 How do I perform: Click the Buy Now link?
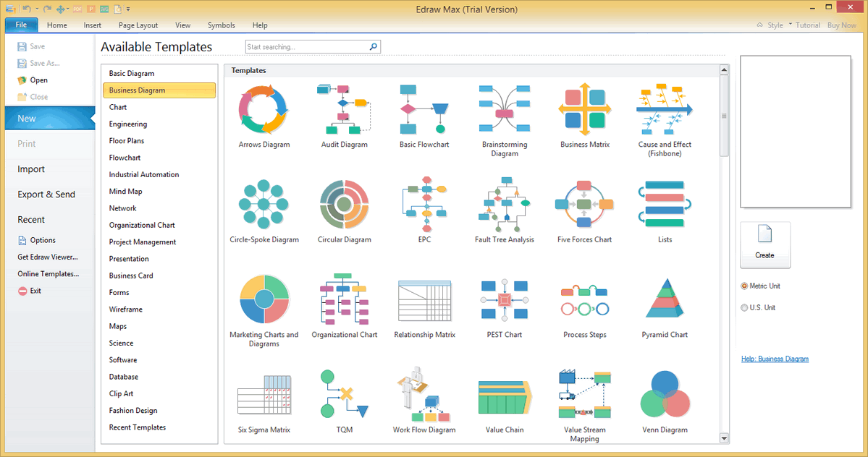841,25
